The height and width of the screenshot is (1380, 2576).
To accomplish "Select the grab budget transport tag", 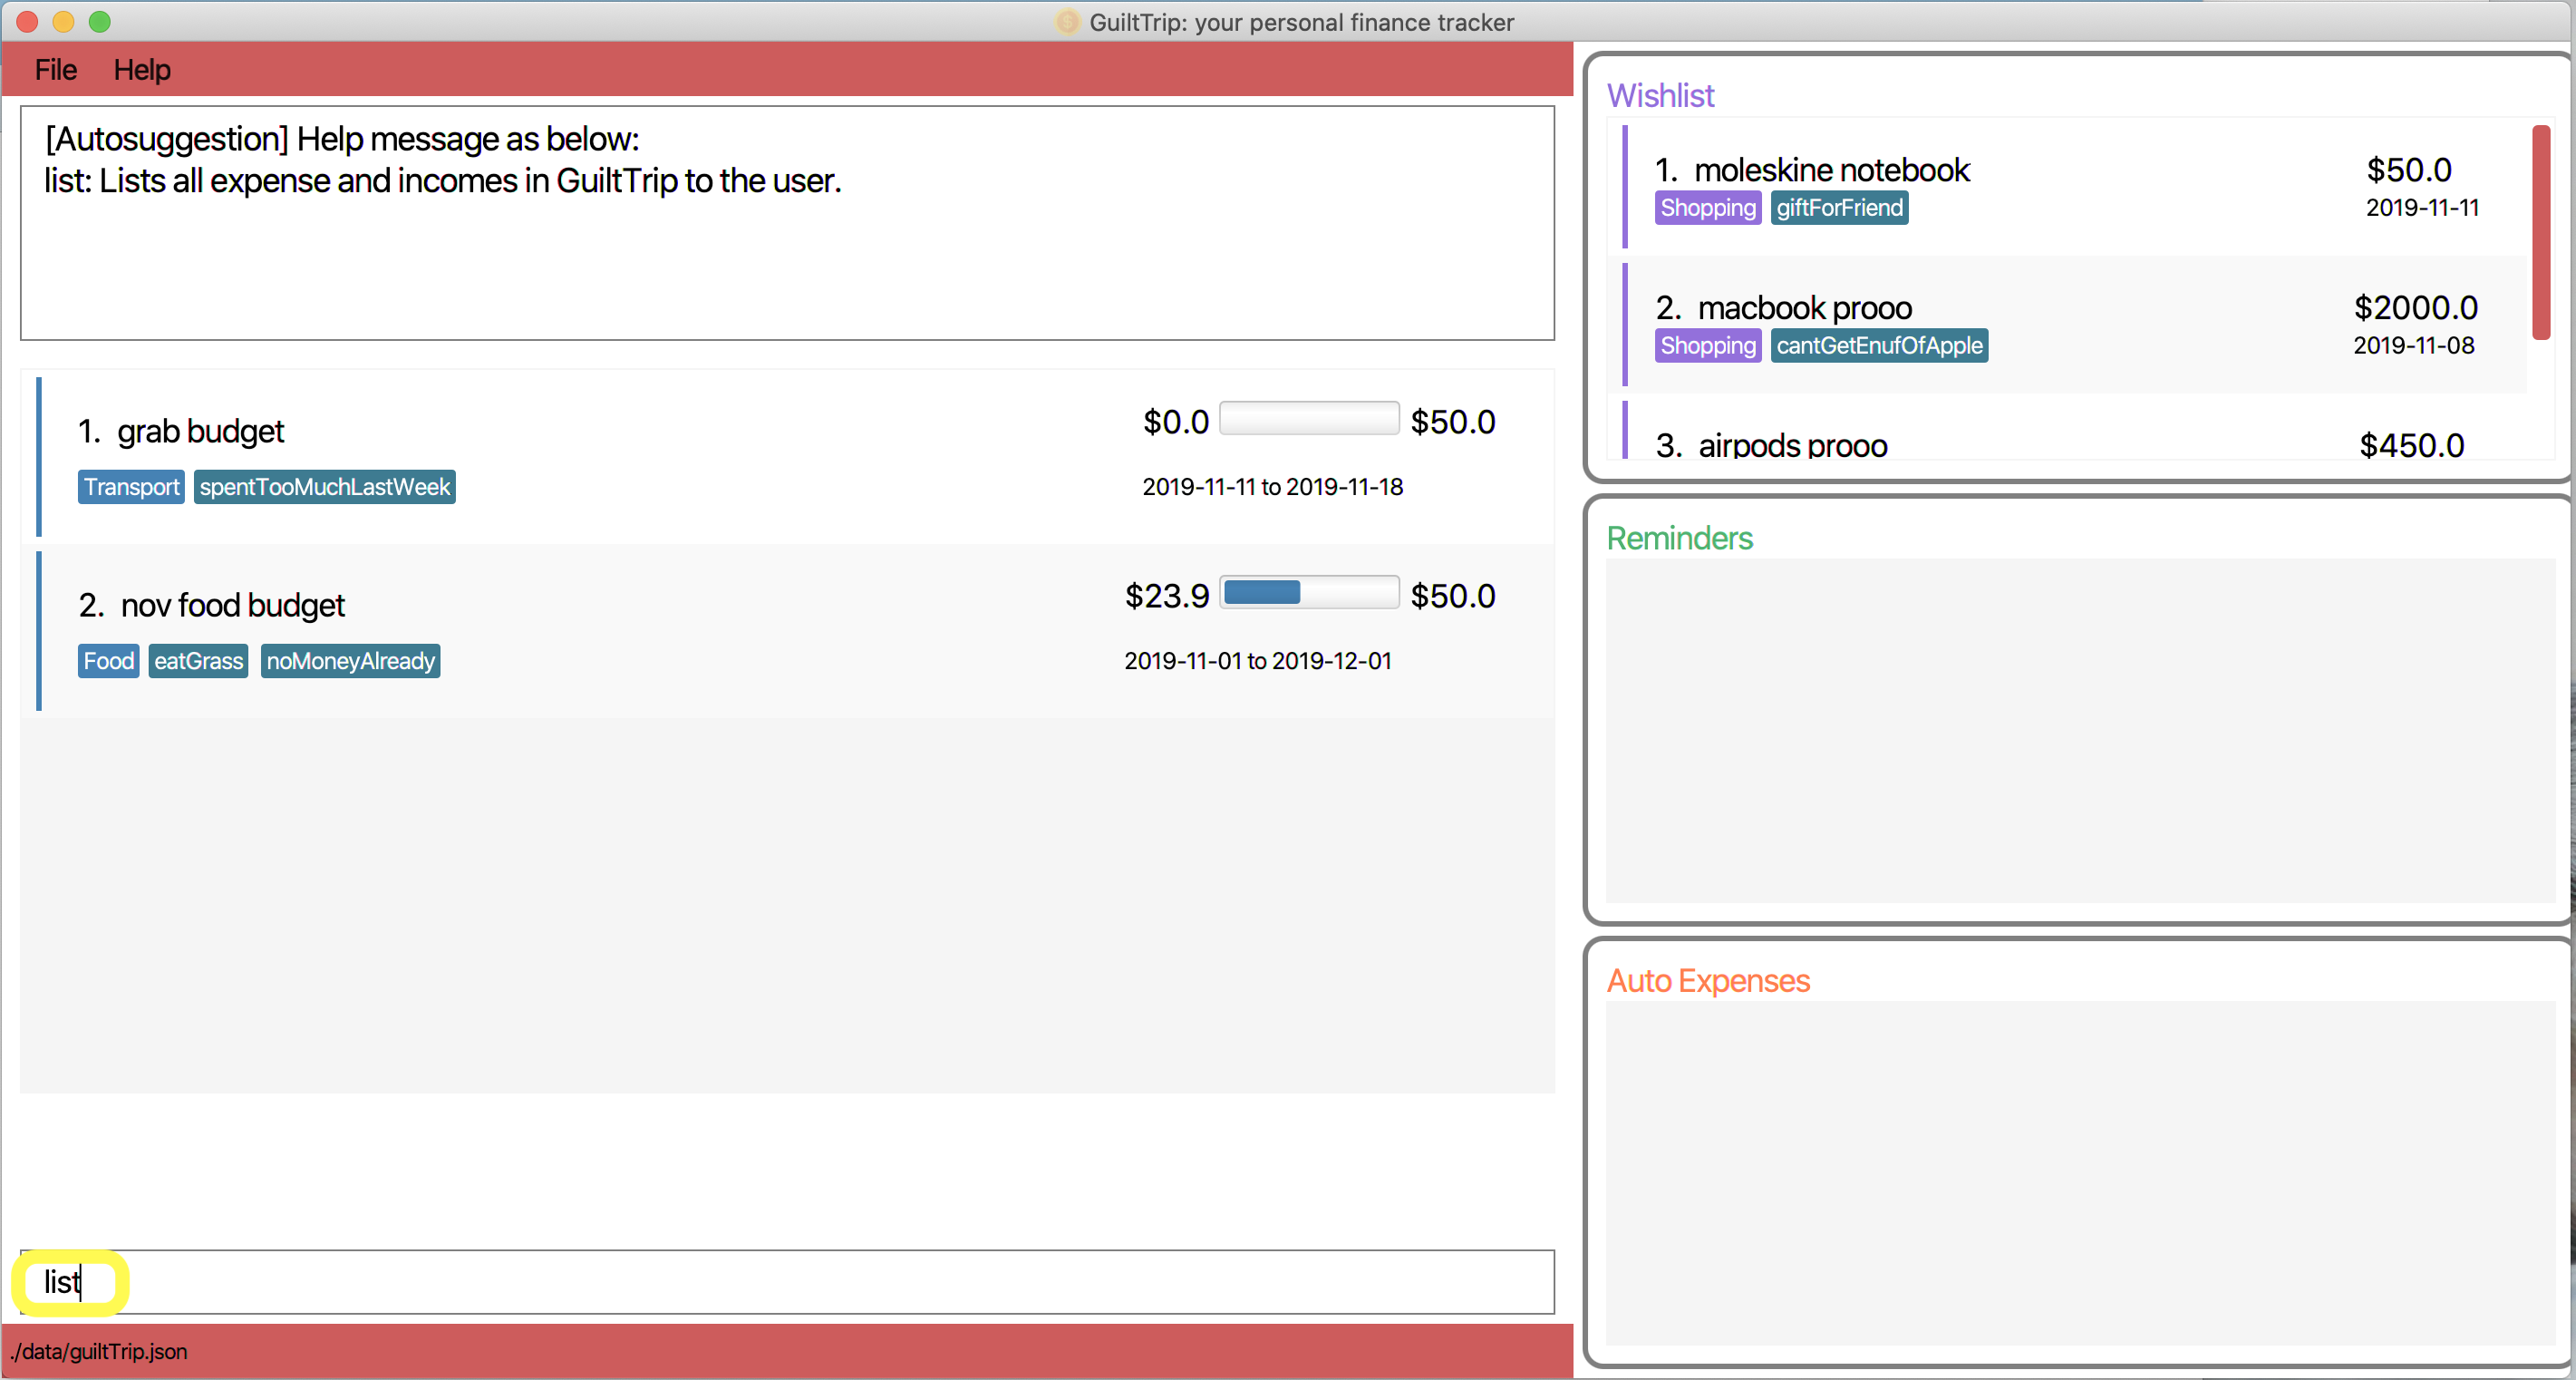I will click(131, 487).
